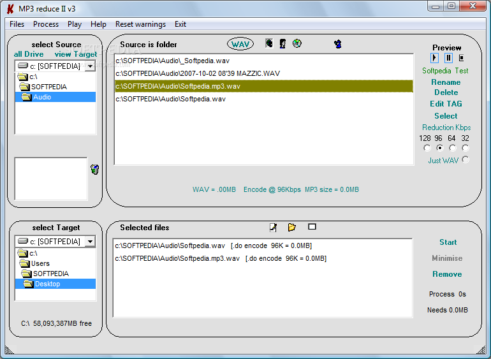Select Softpedia.wav in source folder list

(x=263, y=99)
